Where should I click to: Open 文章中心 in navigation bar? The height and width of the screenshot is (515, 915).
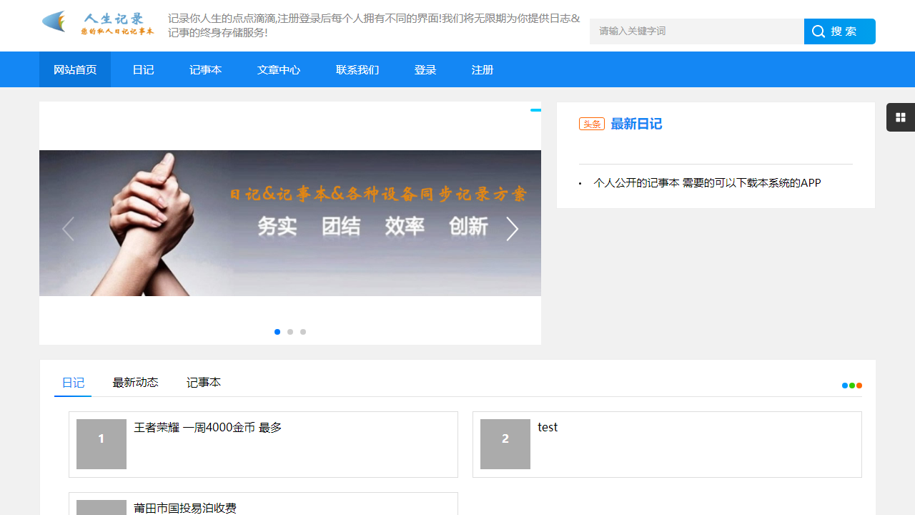click(279, 69)
